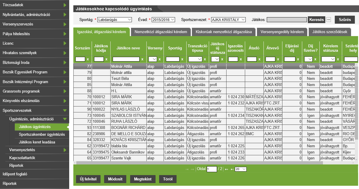
Task: Click the Keresés button
Action: pyautogui.click(x=316, y=20)
